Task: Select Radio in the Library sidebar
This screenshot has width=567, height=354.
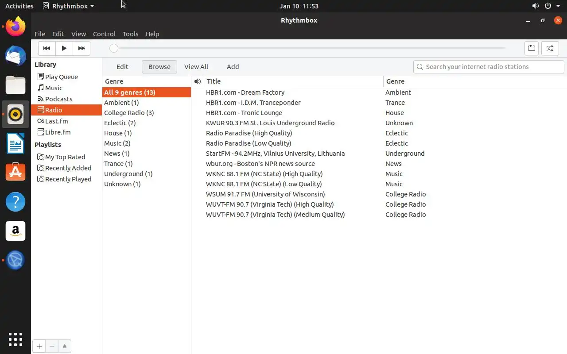Action: (66, 110)
